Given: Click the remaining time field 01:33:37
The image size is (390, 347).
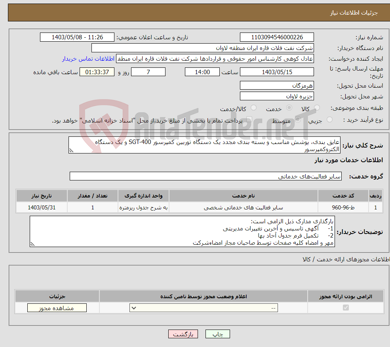Looking at the screenshot, I should coord(97,72).
